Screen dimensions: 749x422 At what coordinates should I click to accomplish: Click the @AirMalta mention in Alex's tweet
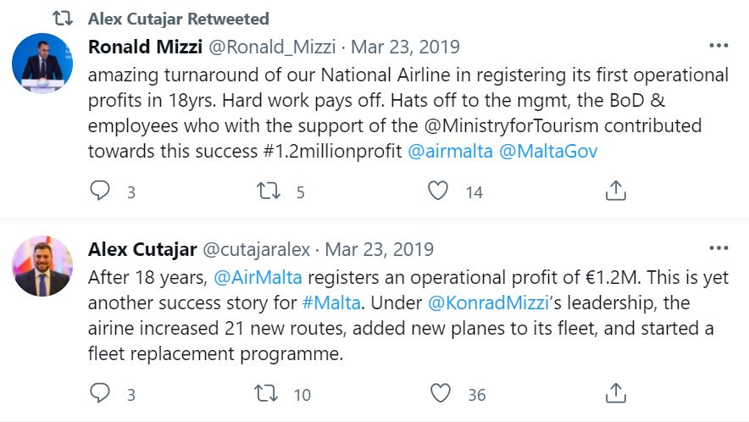(x=258, y=278)
